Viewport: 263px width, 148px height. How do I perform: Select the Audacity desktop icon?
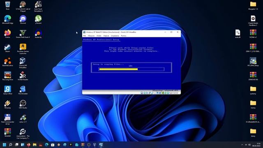(38, 34)
